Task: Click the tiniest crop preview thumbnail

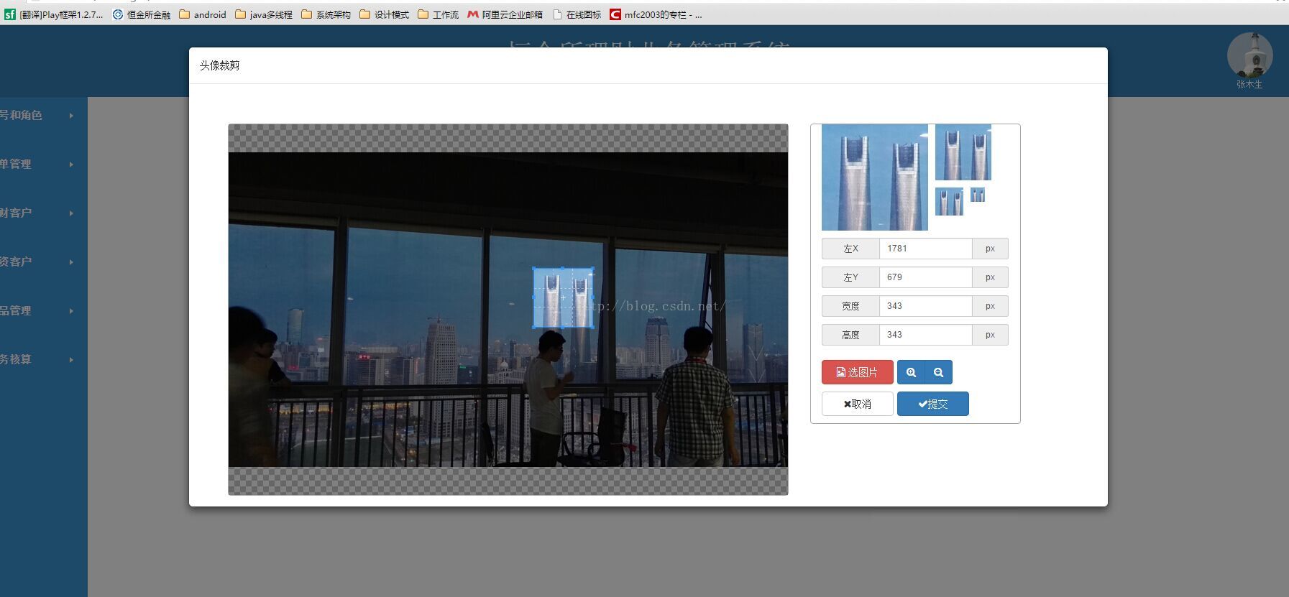Action: 978,195
